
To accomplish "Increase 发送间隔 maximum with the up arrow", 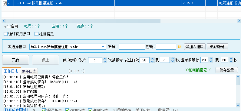I will click(x=173, y=58).
